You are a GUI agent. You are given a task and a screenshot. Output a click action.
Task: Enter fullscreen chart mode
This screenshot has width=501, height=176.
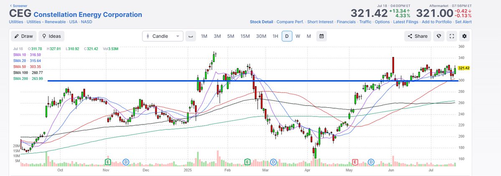[x=451, y=36]
